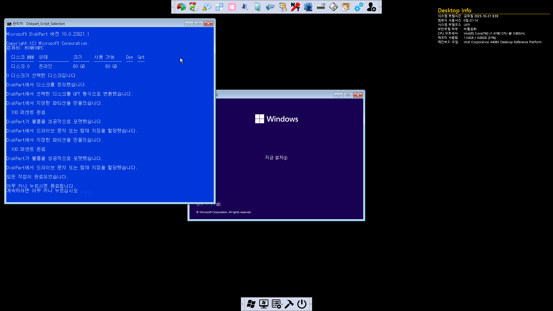The width and height of the screenshot is (553, 311).
Task: Click the 금요일 2023-10-27 boot time value
Action: click(481, 16)
